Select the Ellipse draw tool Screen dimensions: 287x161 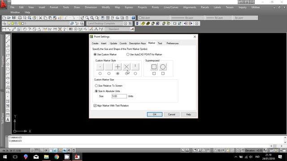tap(8, 78)
